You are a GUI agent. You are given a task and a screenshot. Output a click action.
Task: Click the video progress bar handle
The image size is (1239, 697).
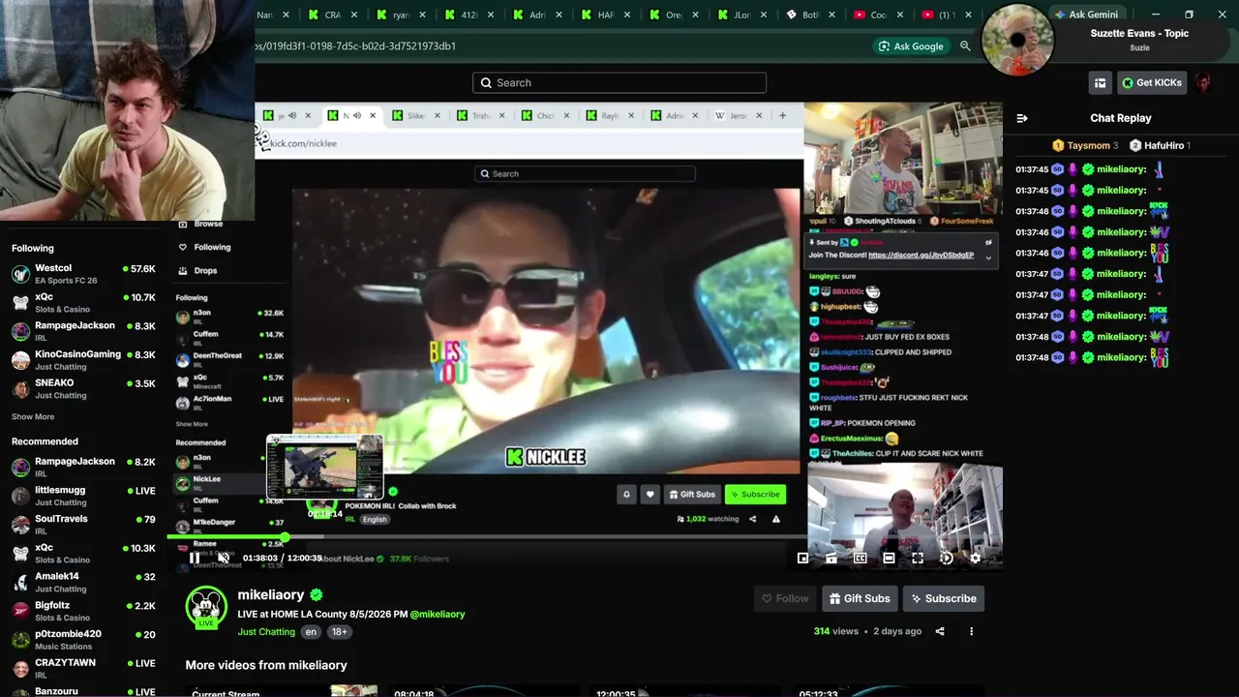285,536
